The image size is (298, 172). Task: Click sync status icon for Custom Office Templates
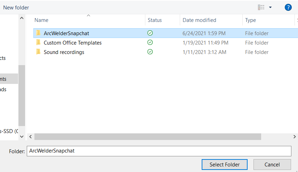coord(150,42)
